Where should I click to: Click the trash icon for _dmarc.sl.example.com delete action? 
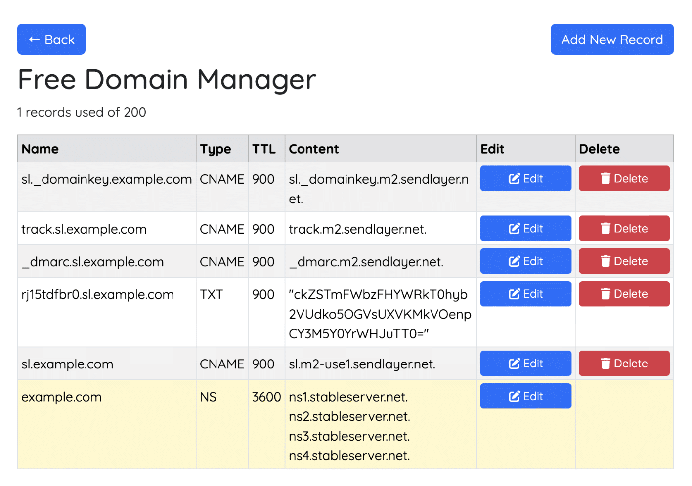tap(606, 261)
